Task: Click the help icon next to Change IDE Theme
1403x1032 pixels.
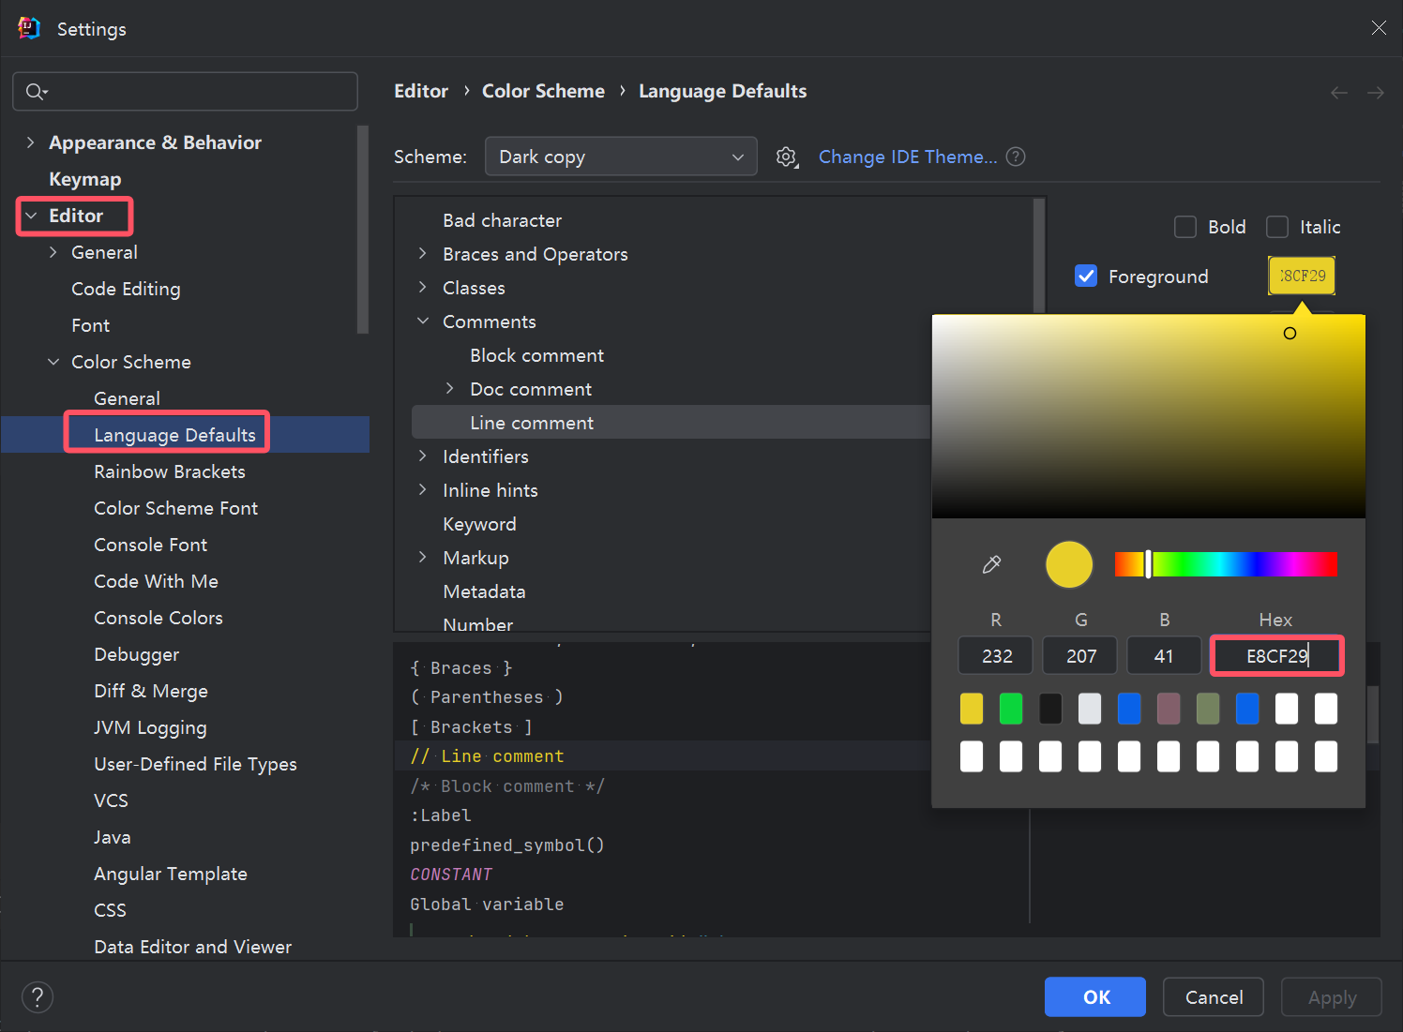Action: click(x=1016, y=157)
